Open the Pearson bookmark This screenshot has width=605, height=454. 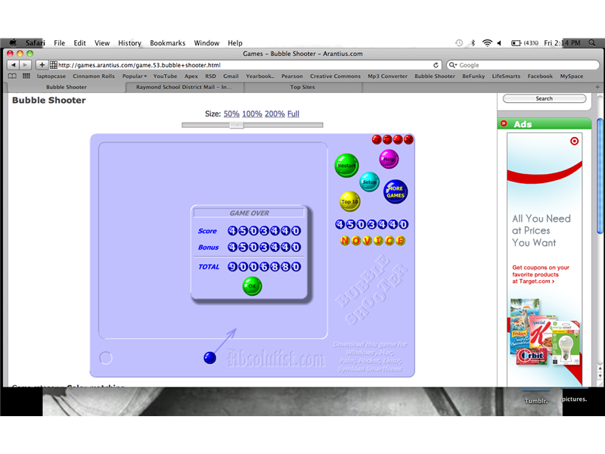pos(292,76)
